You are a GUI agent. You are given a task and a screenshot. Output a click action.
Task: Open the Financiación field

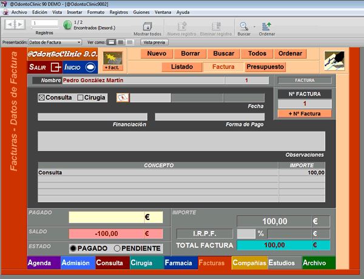(93, 117)
